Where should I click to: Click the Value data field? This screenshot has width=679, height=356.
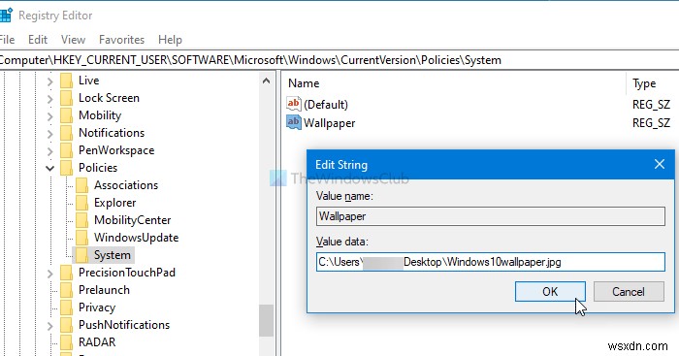point(491,262)
